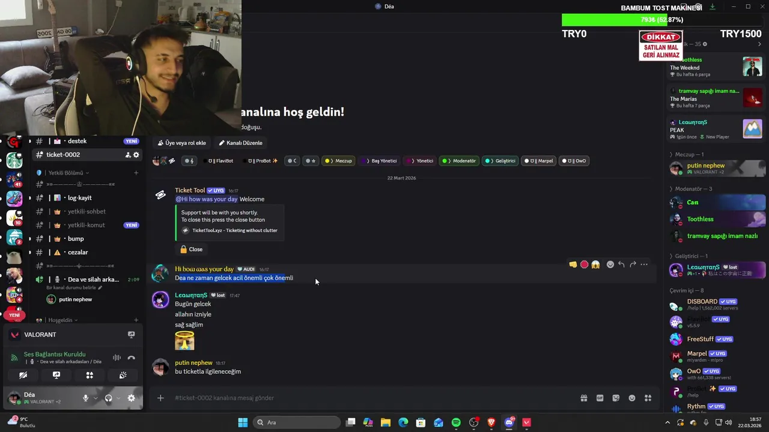
Task: Open Windows Start menu
Action: point(243,422)
